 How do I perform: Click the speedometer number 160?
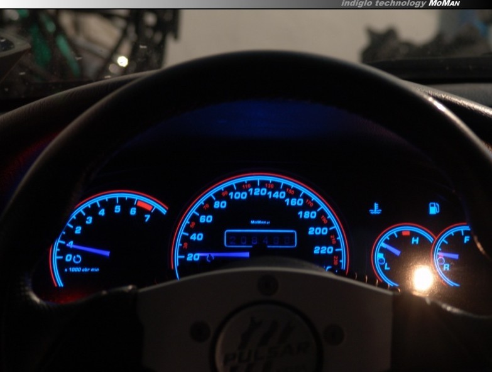tap(294, 202)
